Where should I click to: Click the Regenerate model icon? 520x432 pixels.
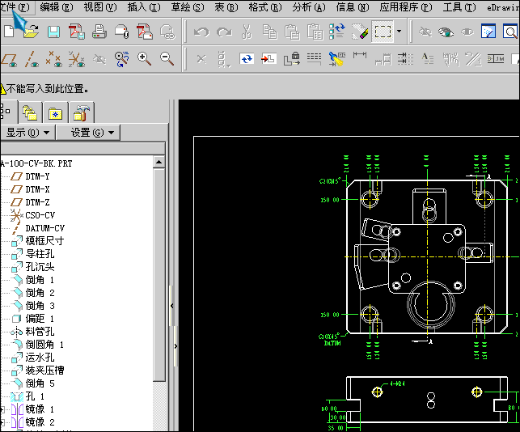tap(337, 32)
